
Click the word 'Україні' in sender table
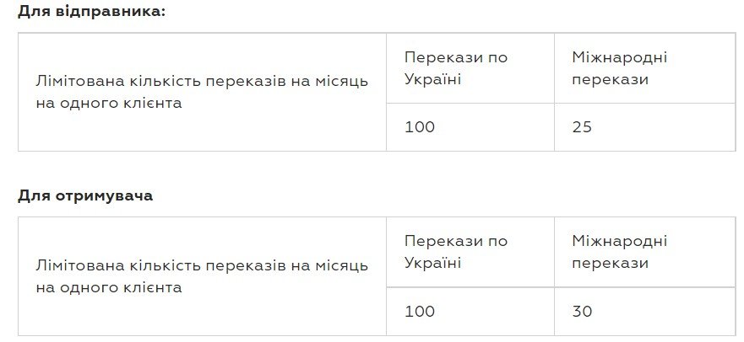point(432,79)
